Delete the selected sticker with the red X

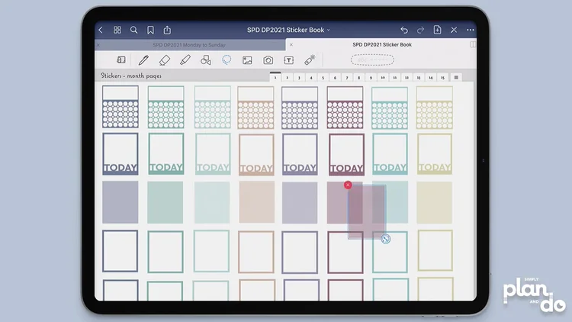click(348, 185)
